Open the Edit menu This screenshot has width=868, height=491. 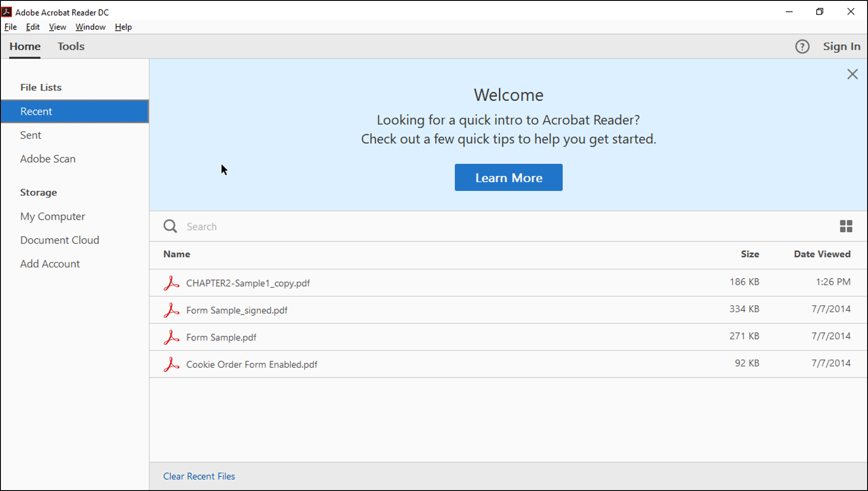[33, 27]
